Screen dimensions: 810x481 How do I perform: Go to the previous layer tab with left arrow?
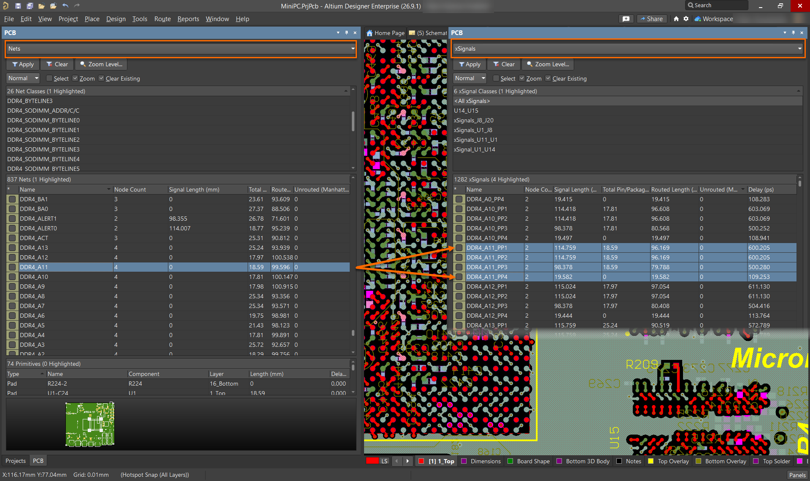click(x=397, y=461)
